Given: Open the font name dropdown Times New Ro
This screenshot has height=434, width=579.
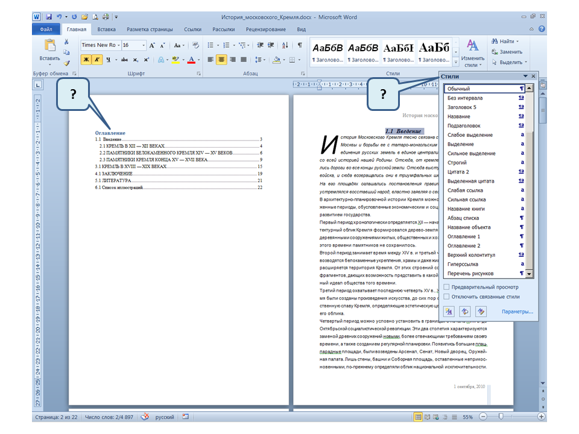Looking at the screenshot, I should [x=119, y=45].
